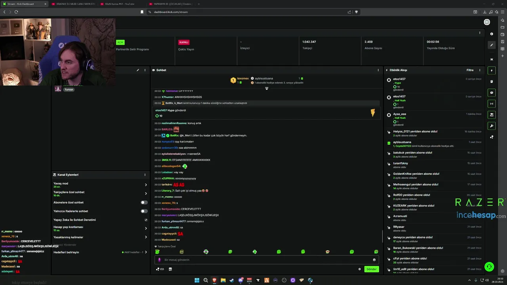The image size is (507, 285).
Task: Switch to the RRAENEE İLE MLBB CANLI YAYIN tab
Action: coord(73,4)
